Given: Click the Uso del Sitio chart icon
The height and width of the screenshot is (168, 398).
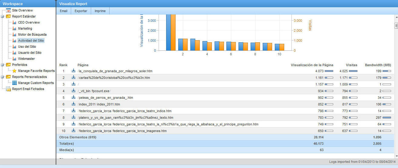Looking at the screenshot, I should click(15, 47).
